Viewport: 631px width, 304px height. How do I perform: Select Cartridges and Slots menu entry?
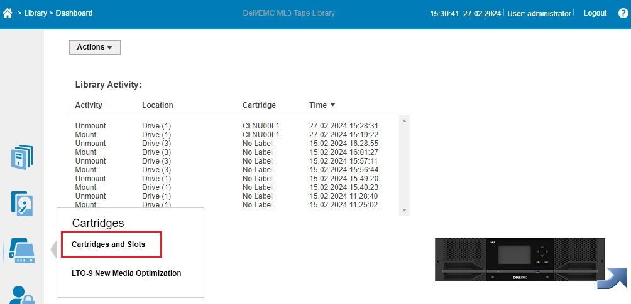click(x=108, y=244)
